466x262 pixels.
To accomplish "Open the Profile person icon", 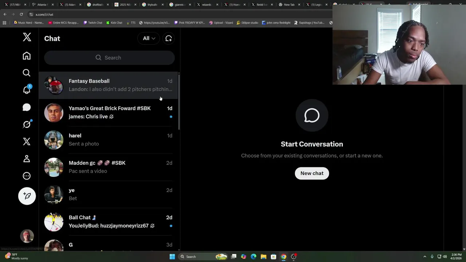I will click(27, 159).
